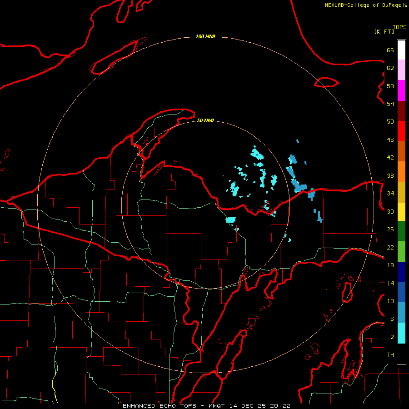Click the 18 legend value

(390, 265)
